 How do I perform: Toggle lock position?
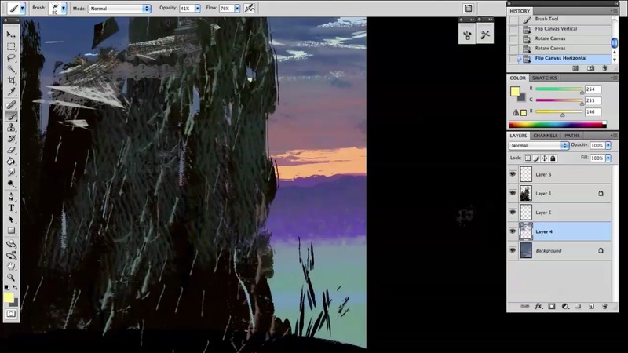pos(545,158)
